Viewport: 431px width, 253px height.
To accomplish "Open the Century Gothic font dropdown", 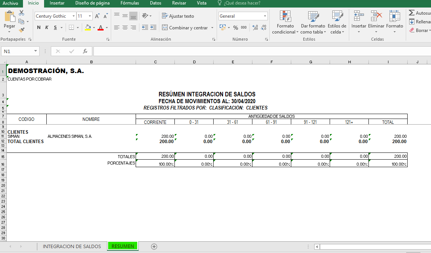I will point(73,16).
